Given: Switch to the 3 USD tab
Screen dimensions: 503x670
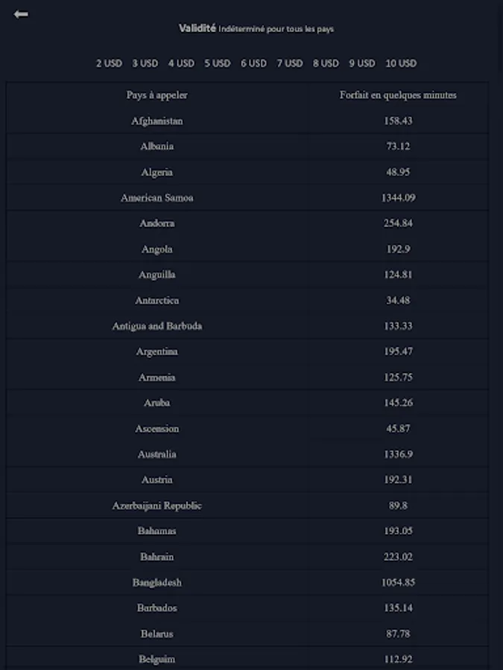Looking at the screenshot, I should pyautogui.click(x=145, y=63).
